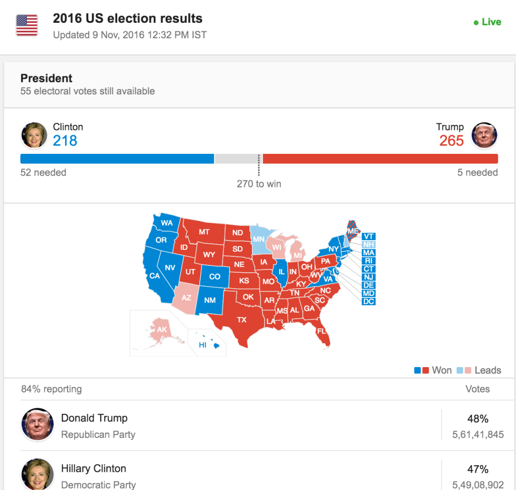This screenshot has height=490, width=516.
Task: Click the striped Maine marker on the map
Action: click(x=351, y=230)
